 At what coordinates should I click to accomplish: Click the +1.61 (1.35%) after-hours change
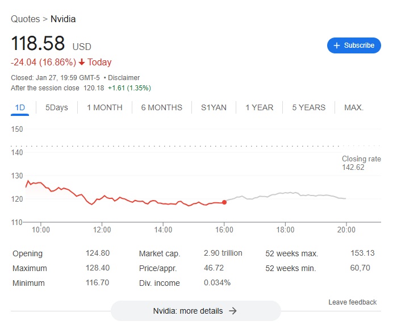pyautogui.click(x=129, y=88)
